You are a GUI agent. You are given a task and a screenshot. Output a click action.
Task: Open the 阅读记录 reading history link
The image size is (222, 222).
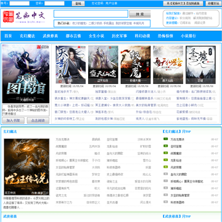[200, 23]
